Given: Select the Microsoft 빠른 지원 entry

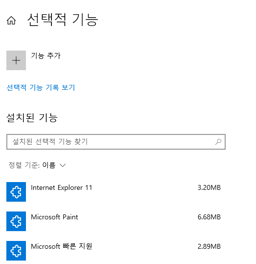Looking at the screenshot, I should [x=62, y=246].
